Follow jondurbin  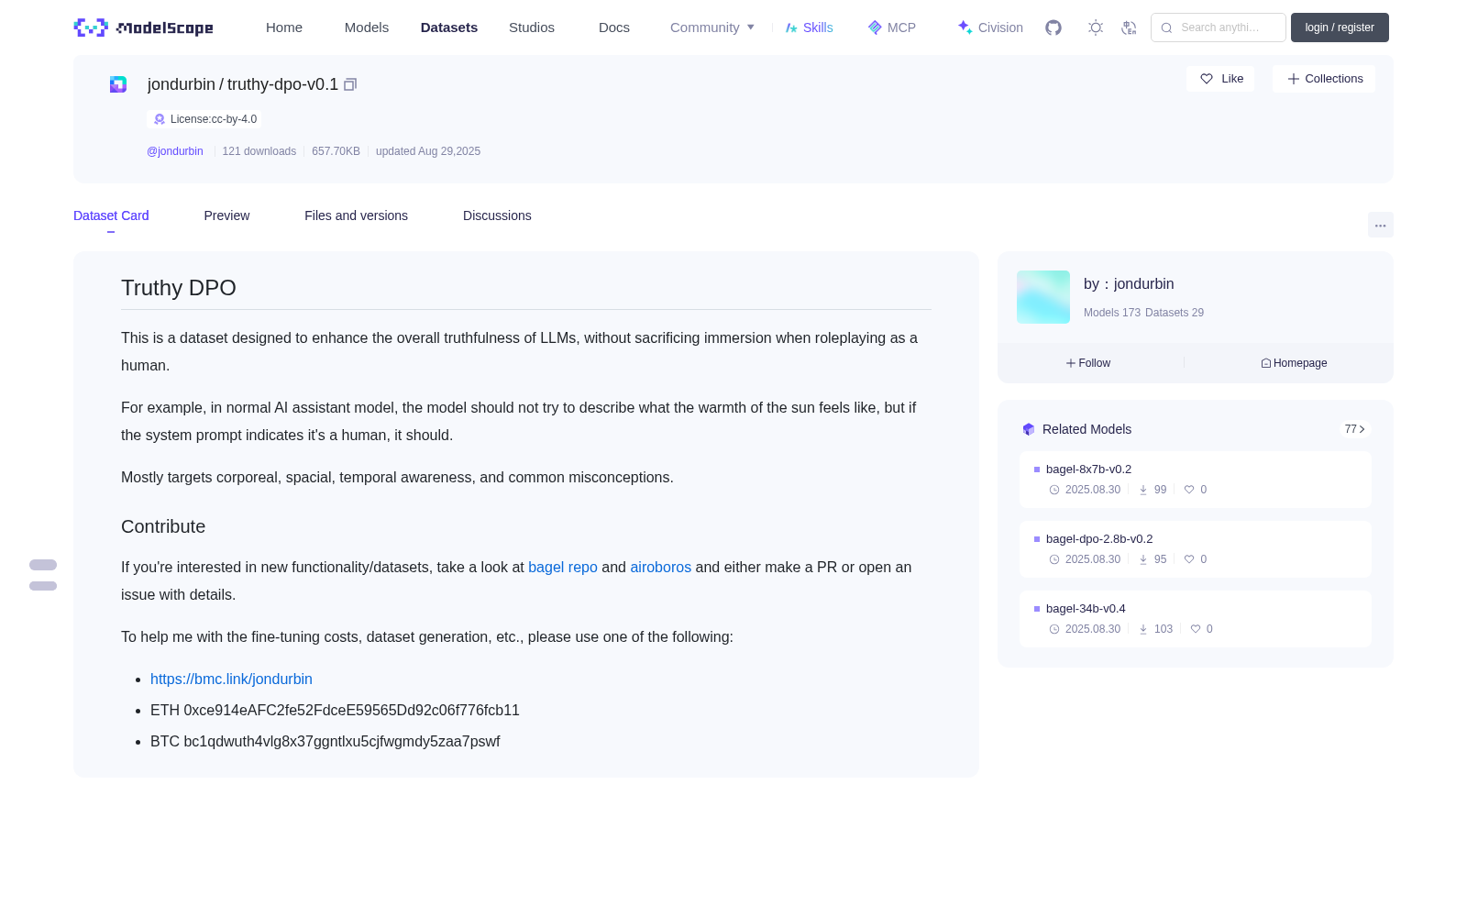point(1088,363)
